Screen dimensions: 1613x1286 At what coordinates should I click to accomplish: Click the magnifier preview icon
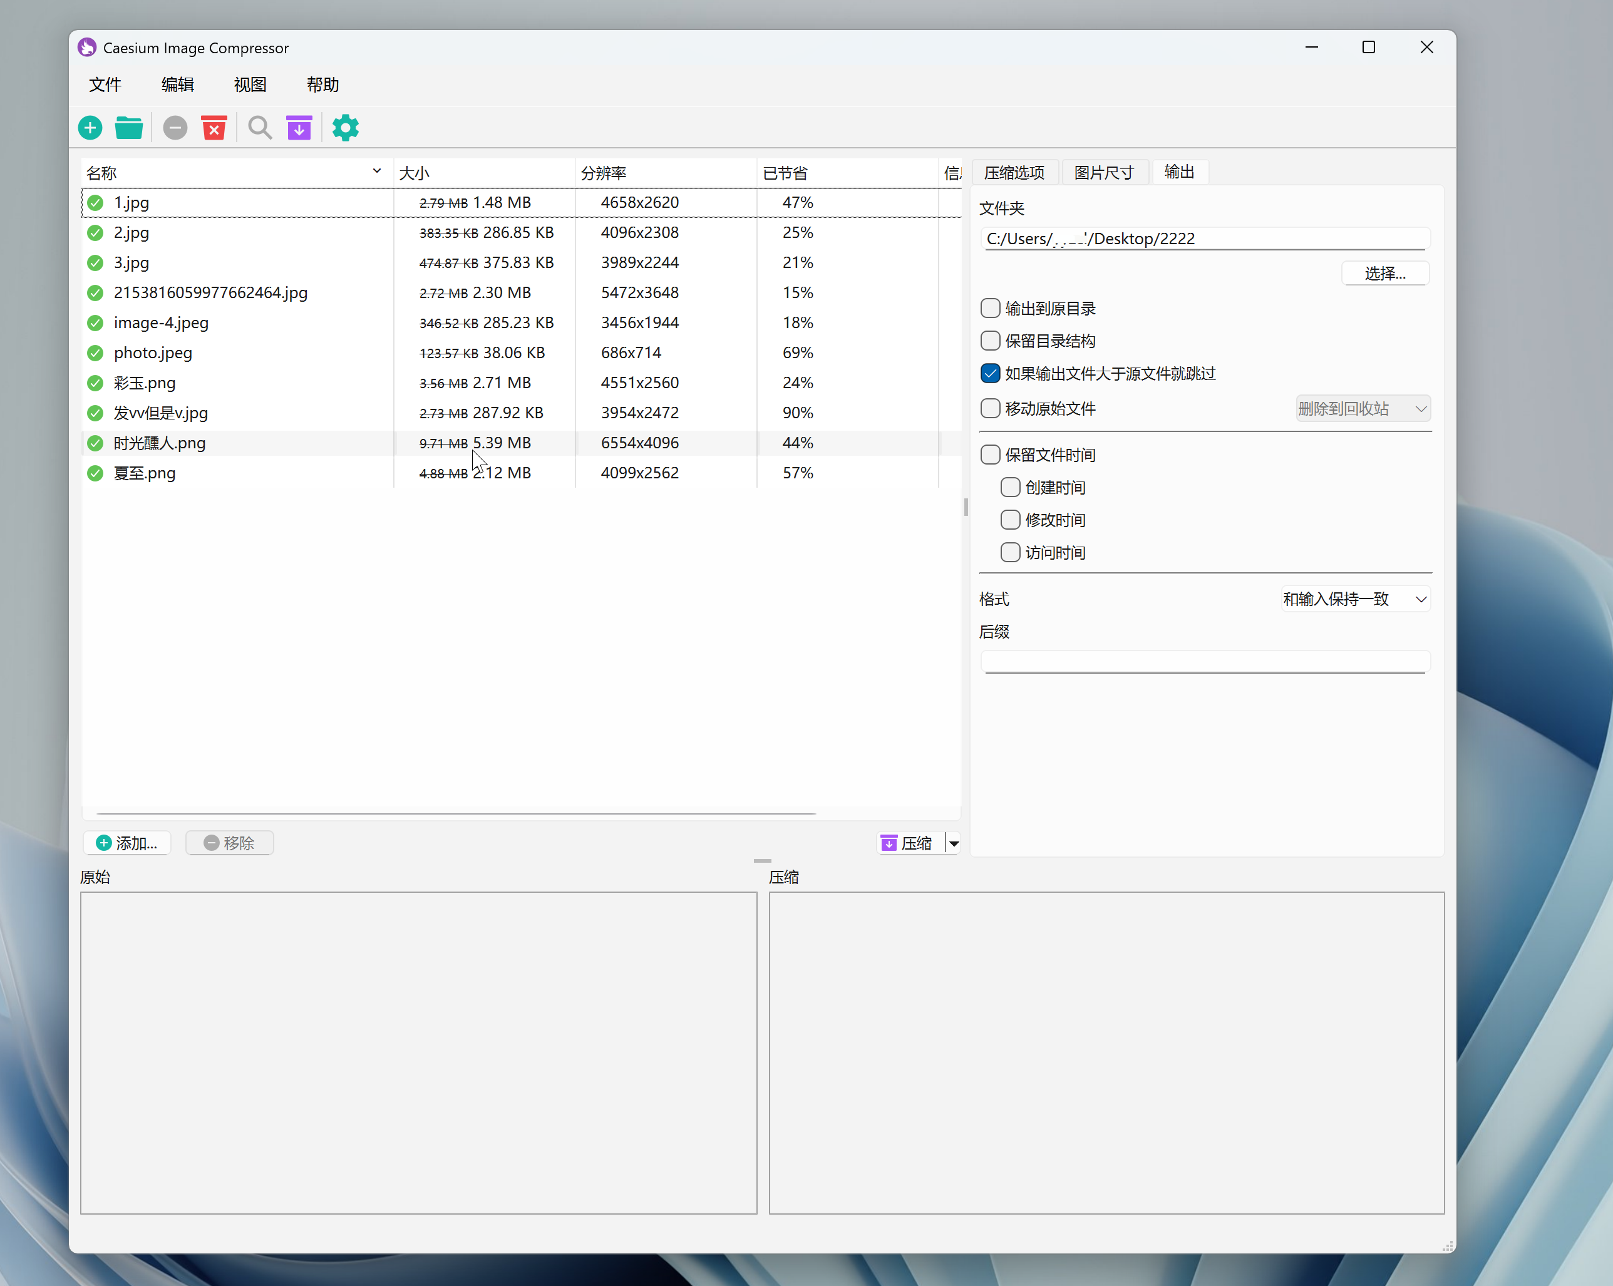(x=260, y=128)
